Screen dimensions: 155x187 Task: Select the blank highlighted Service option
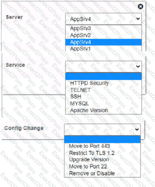[x=104, y=76]
